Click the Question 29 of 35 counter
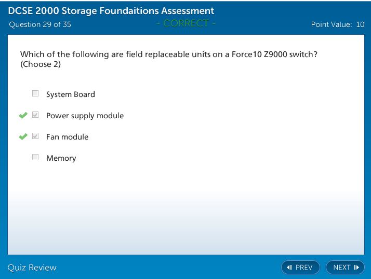 click(x=39, y=24)
